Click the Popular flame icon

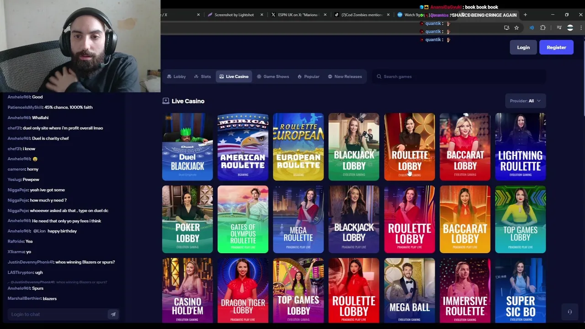point(300,76)
